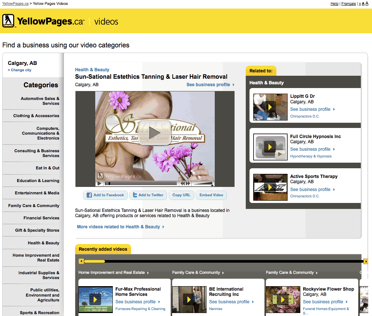The image size is (372, 316).
Task: Click the Recently added videos tab label
Action: pyautogui.click(x=103, y=249)
